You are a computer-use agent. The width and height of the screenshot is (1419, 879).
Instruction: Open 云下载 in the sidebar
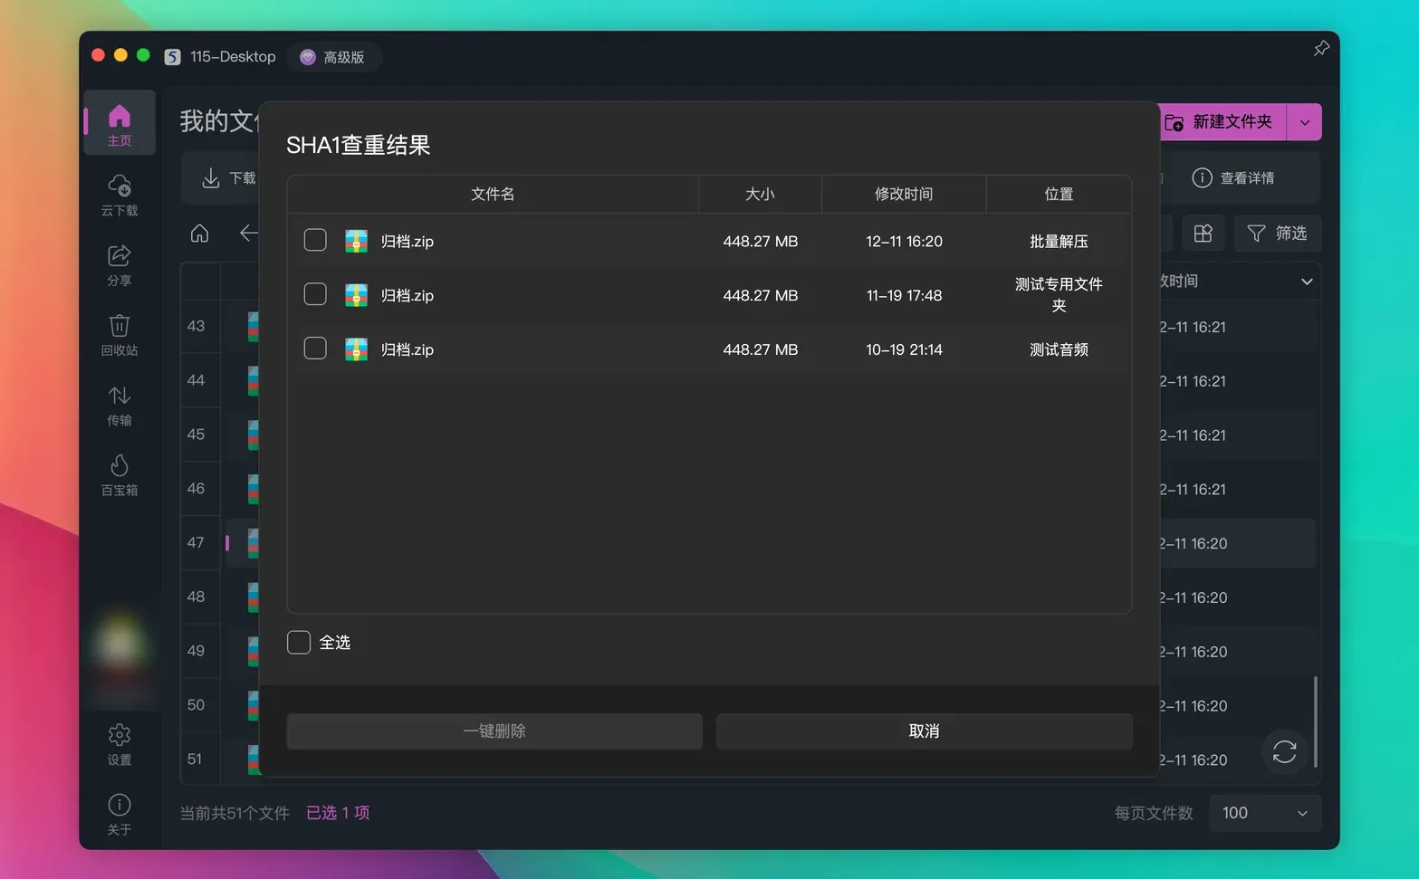[x=119, y=195]
